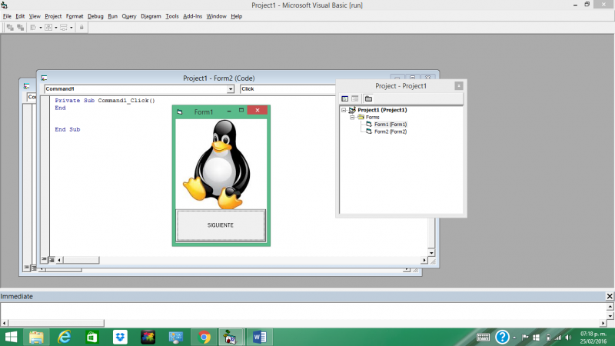Open the Edit menu

20,16
